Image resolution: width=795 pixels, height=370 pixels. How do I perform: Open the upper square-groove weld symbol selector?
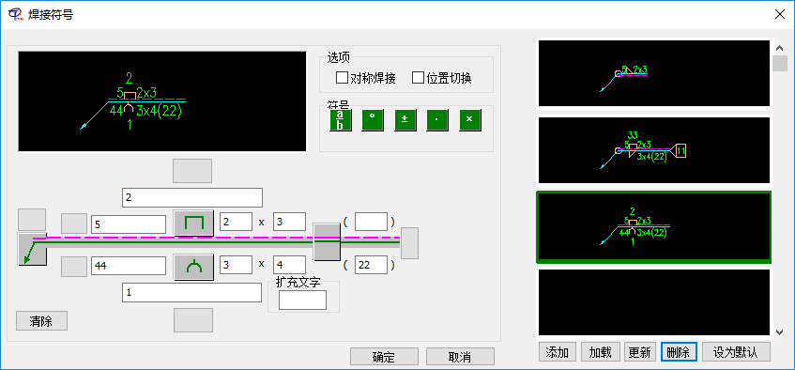coord(193,224)
